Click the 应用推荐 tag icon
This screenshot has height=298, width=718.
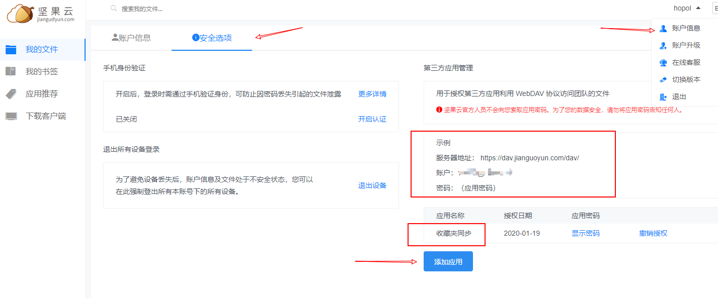tap(11, 93)
